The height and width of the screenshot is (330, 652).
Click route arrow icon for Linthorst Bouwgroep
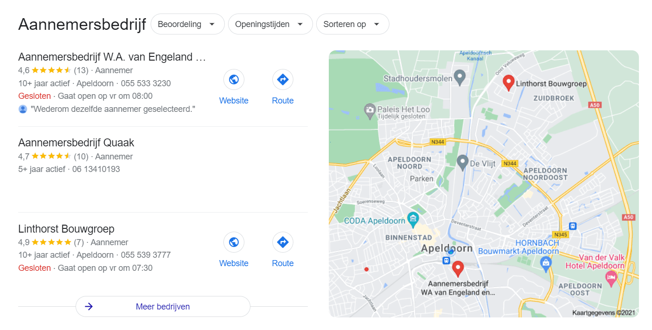283,242
